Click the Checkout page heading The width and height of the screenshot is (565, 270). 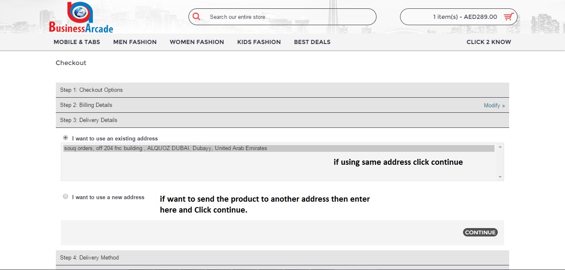point(71,63)
